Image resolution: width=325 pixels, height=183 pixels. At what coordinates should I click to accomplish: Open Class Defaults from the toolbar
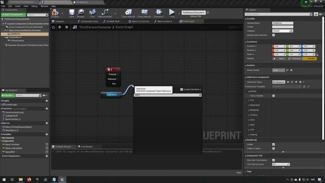[144, 13]
